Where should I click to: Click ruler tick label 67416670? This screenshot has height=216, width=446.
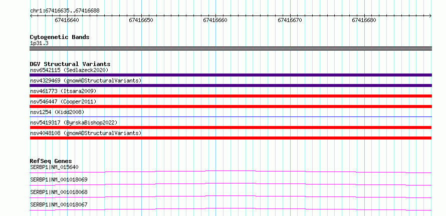click(x=290, y=20)
